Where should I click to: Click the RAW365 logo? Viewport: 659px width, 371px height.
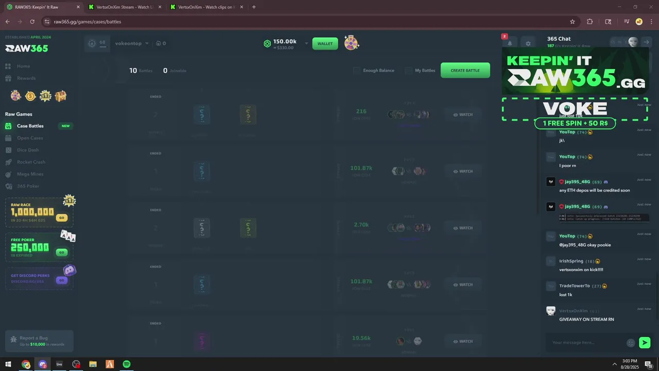pos(27,48)
